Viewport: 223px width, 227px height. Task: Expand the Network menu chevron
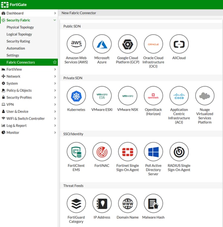[55, 76]
